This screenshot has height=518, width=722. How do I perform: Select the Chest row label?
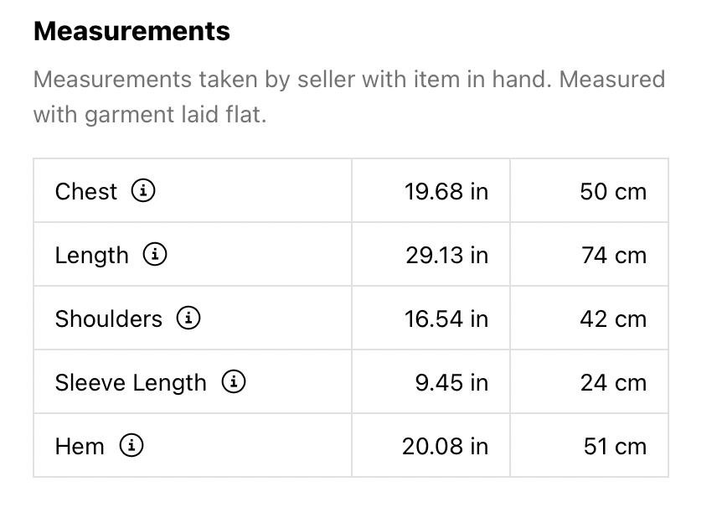pos(86,191)
